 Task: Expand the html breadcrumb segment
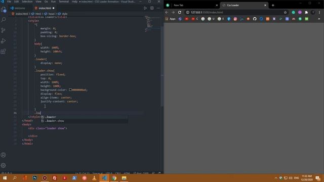point(38,14)
